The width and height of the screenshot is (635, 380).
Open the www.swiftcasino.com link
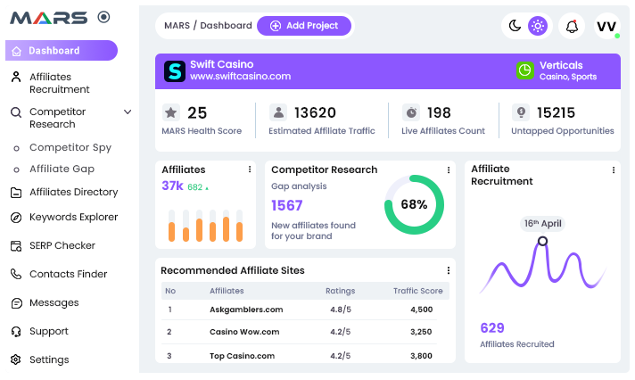[x=241, y=77]
